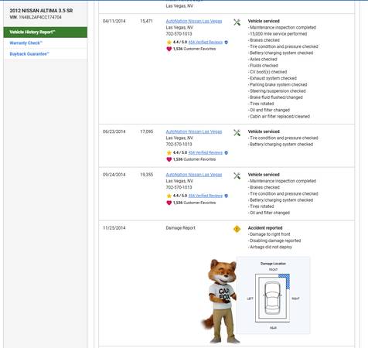Click phone number 702-570-1013 in 09/24/2014 row

(x=179, y=187)
